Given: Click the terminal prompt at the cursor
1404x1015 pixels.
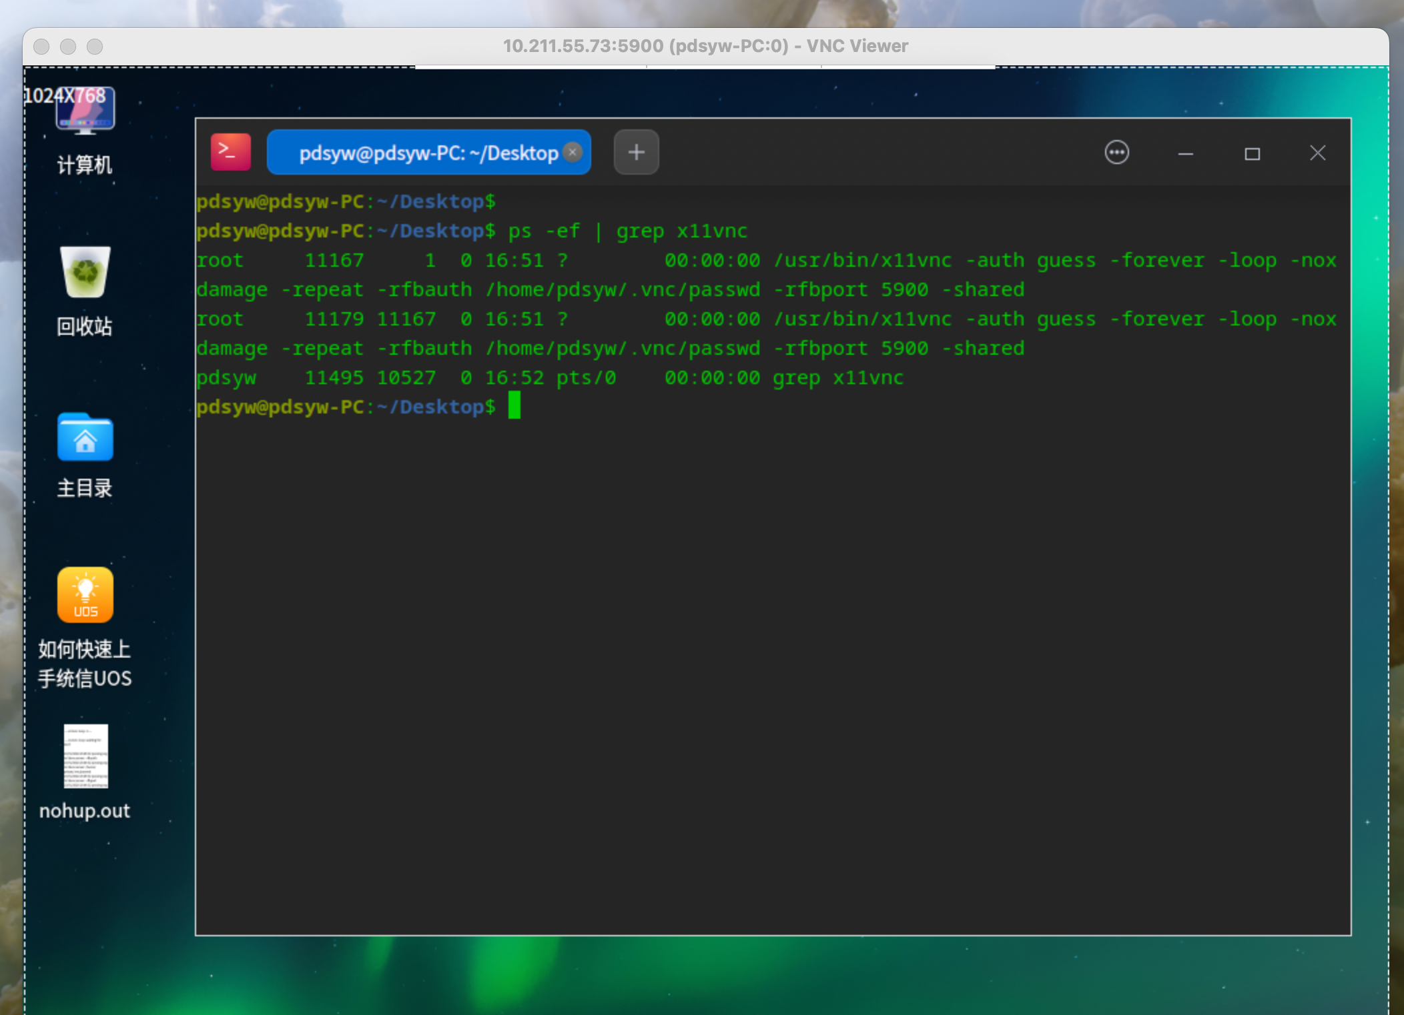Looking at the screenshot, I should pyautogui.click(x=514, y=406).
